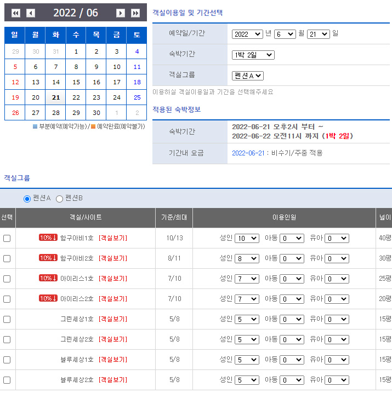The width and height of the screenshot is (392, 393).
Task: Go to previous year in calendar
Action: pyautogui.click(x=15, y=13)
